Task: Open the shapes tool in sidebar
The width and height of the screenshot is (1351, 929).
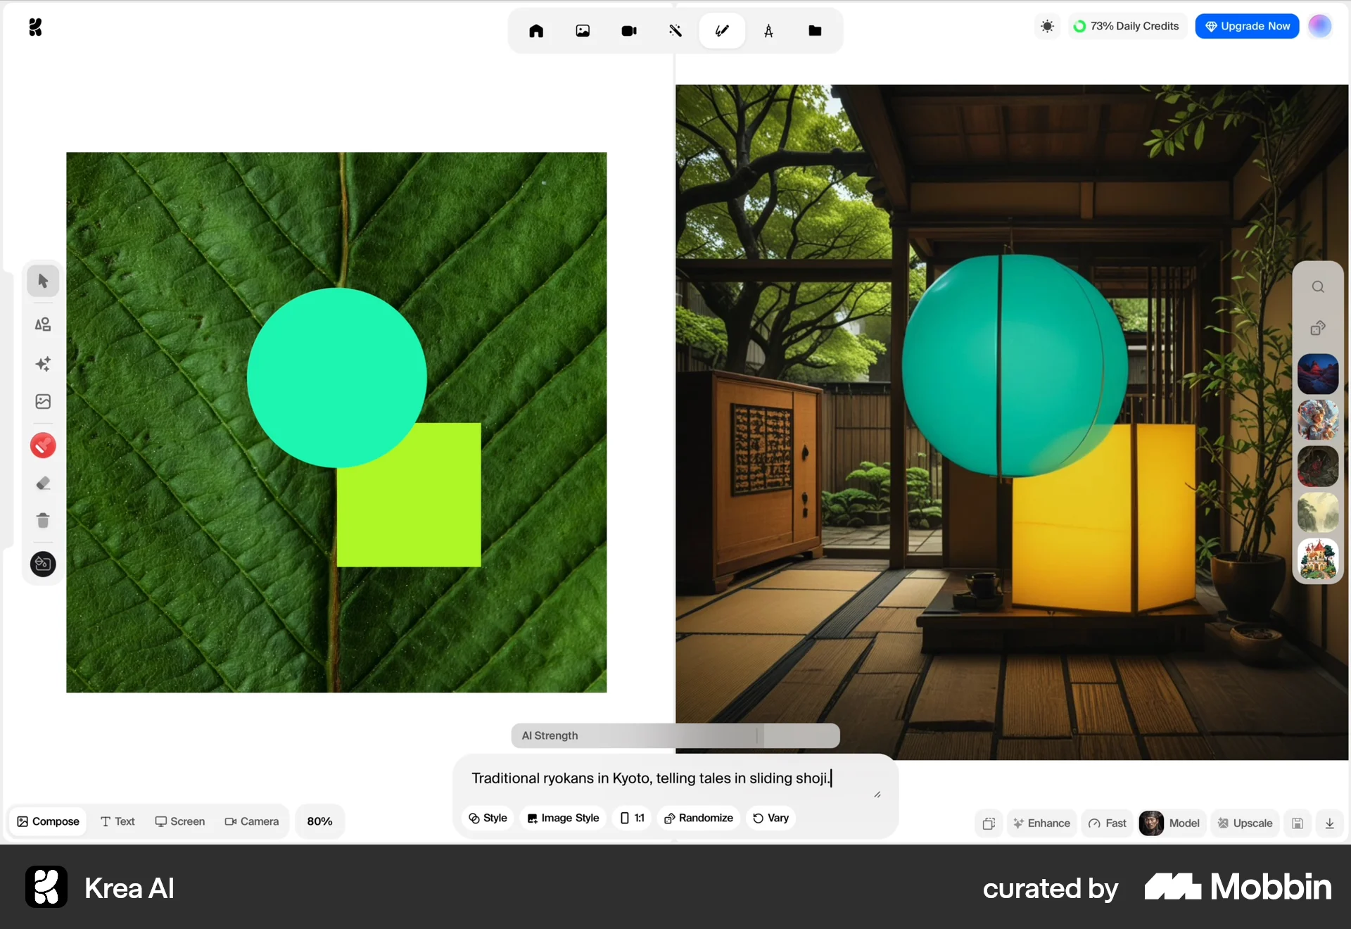Action: (x=43, y=324)
